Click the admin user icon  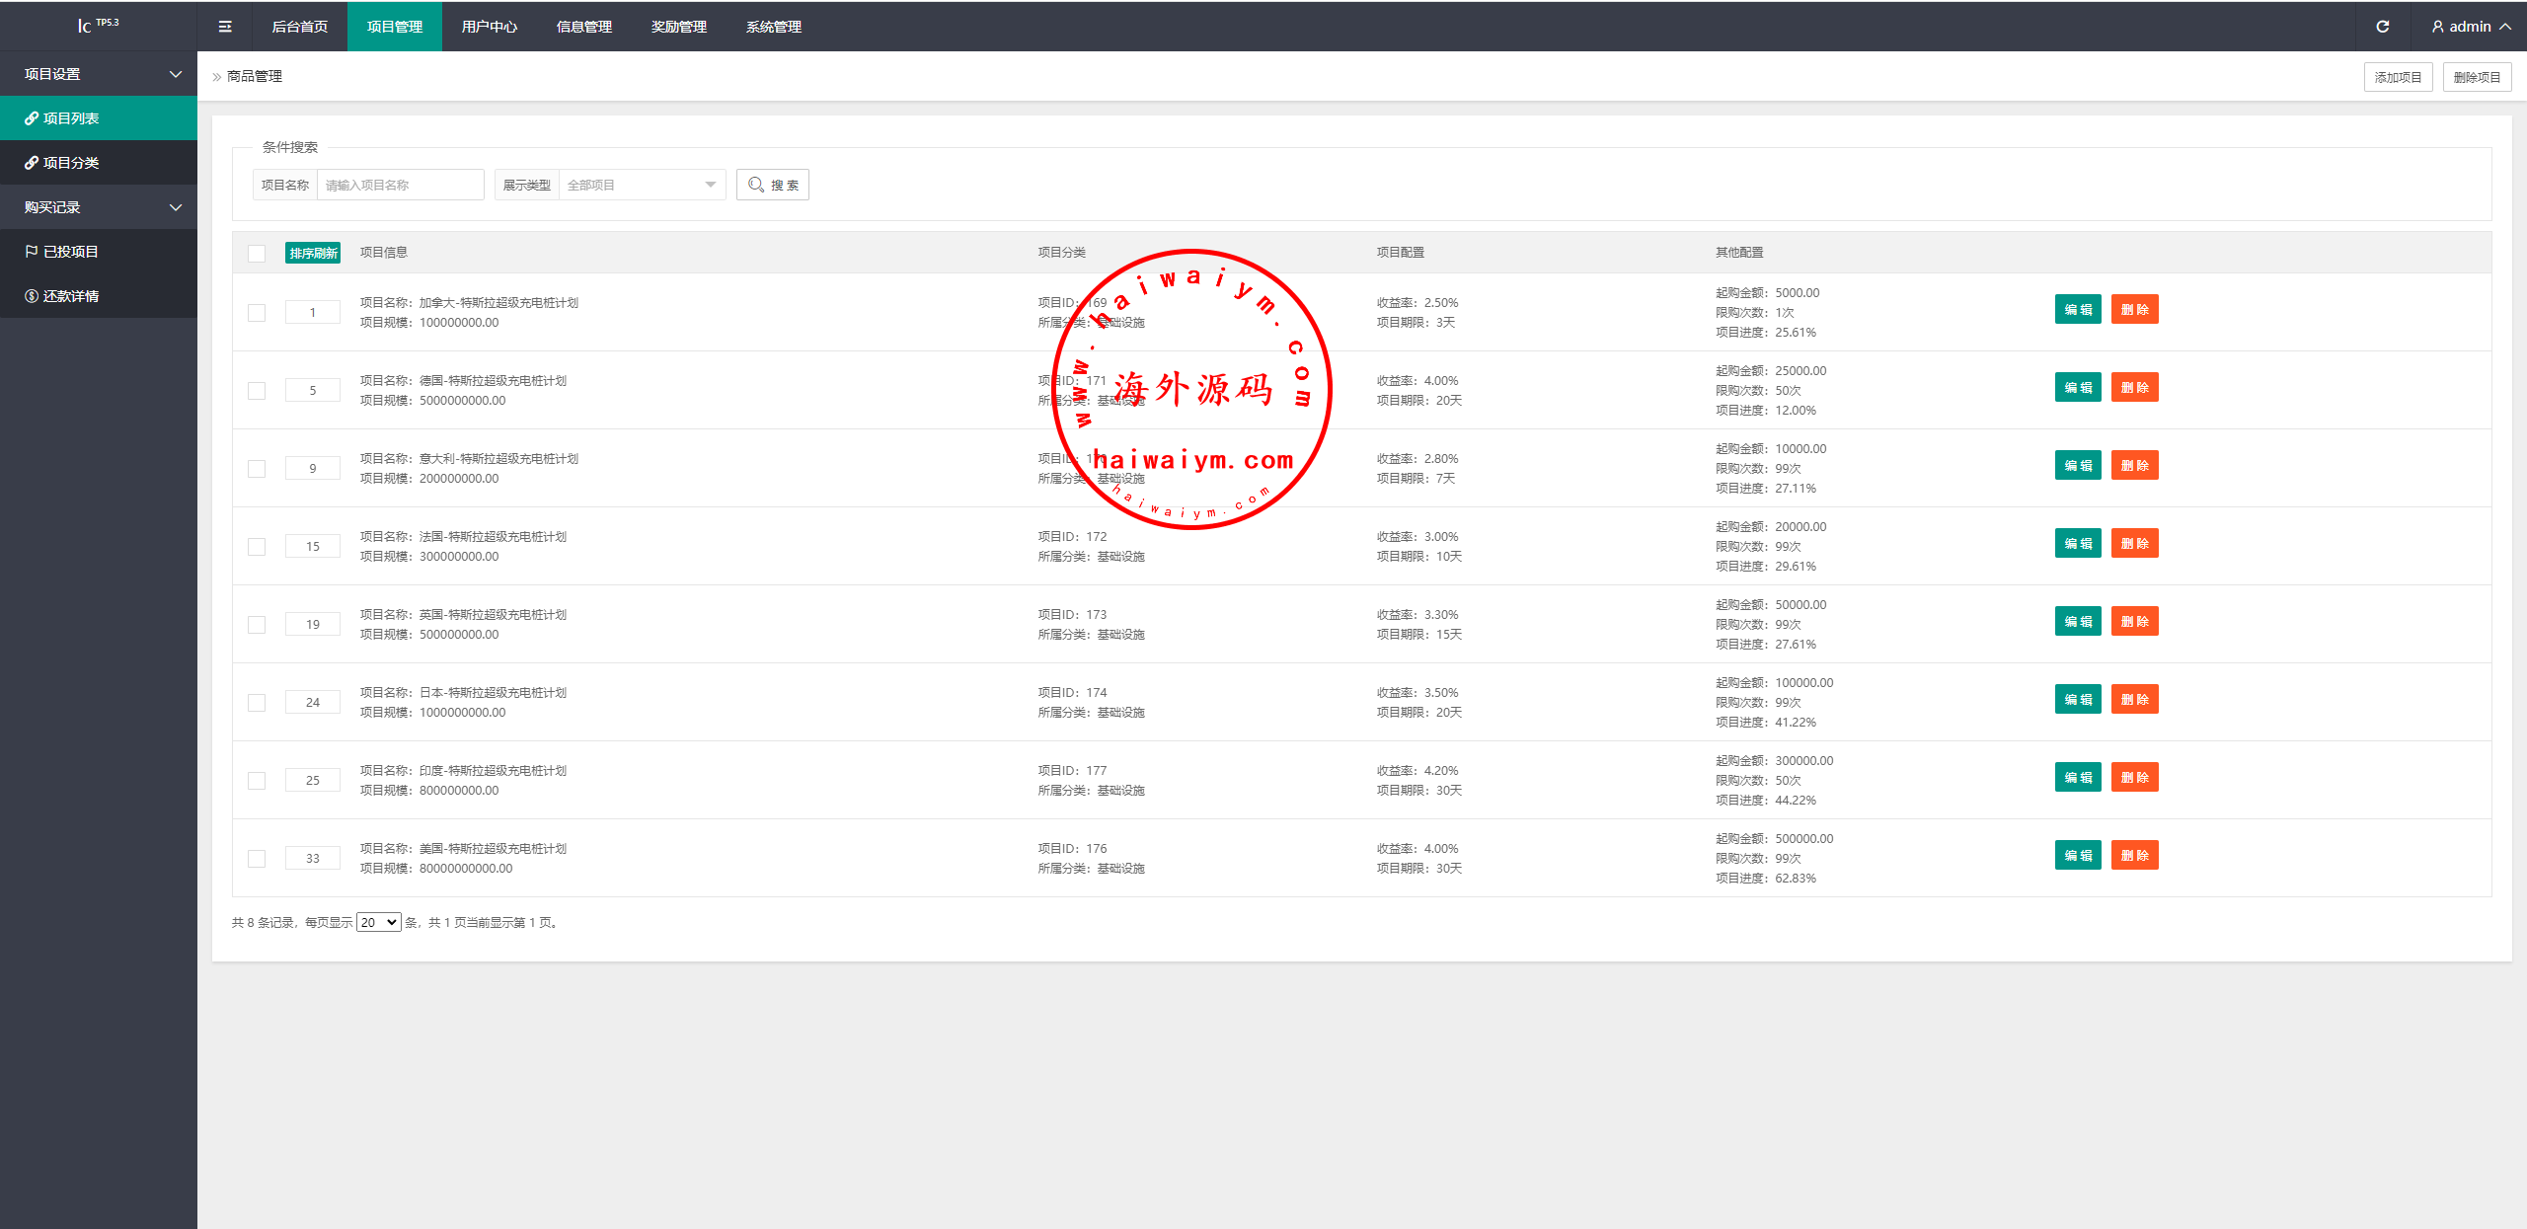click(2437, 27)
